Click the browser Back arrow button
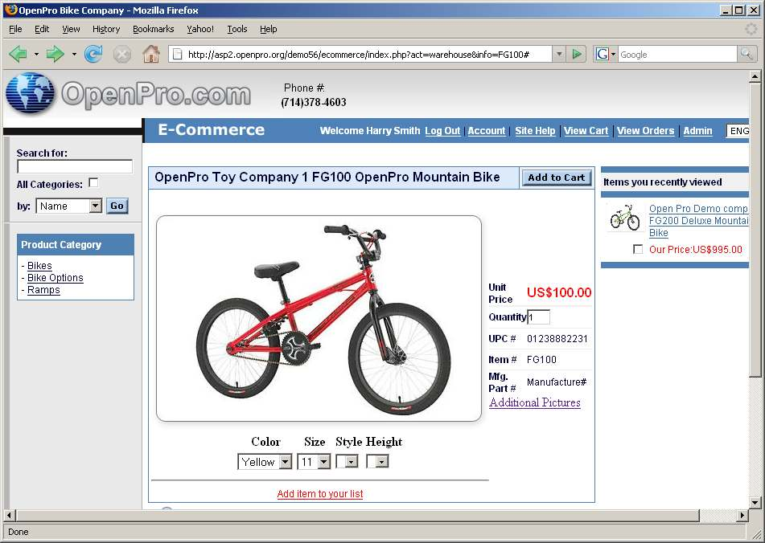 (x=19, y=55)
